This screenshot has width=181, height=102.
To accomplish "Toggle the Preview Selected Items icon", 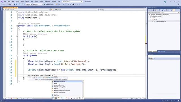I will [x=174, y=10].
